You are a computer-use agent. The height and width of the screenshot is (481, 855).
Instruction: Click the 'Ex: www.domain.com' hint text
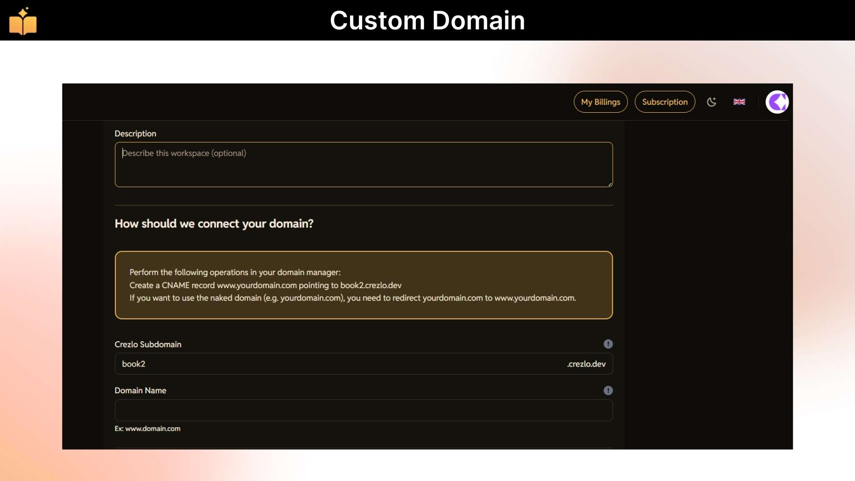pos(147,428)
